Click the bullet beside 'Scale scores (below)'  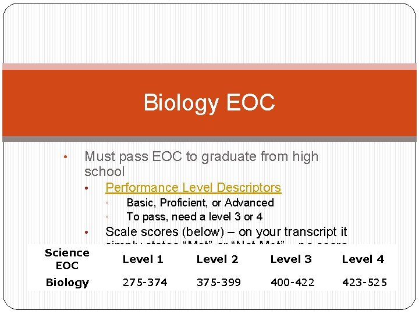point(86,233)
